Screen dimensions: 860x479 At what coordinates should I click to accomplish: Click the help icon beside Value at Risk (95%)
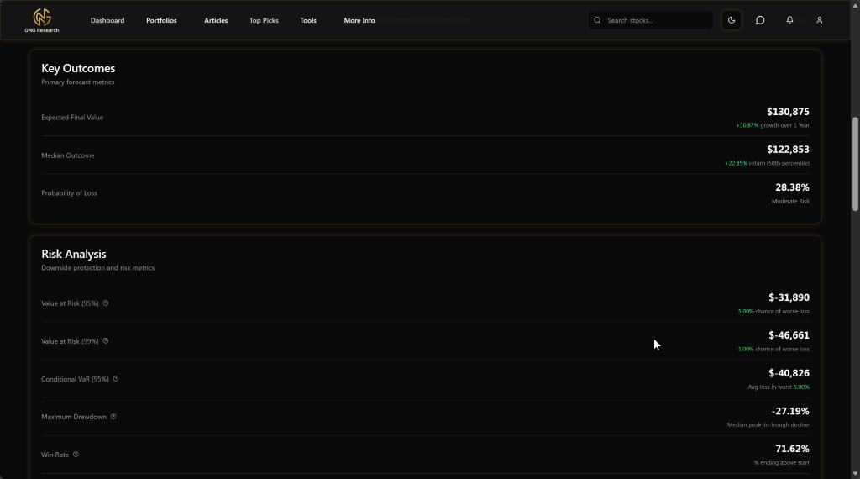tap(106, 303)
